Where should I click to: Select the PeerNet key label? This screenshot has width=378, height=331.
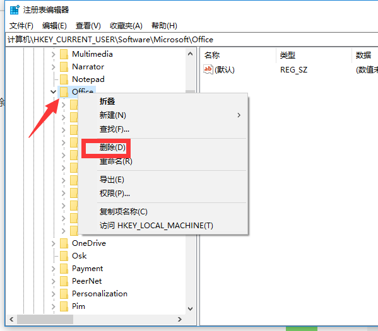click(x=87, y=281)
